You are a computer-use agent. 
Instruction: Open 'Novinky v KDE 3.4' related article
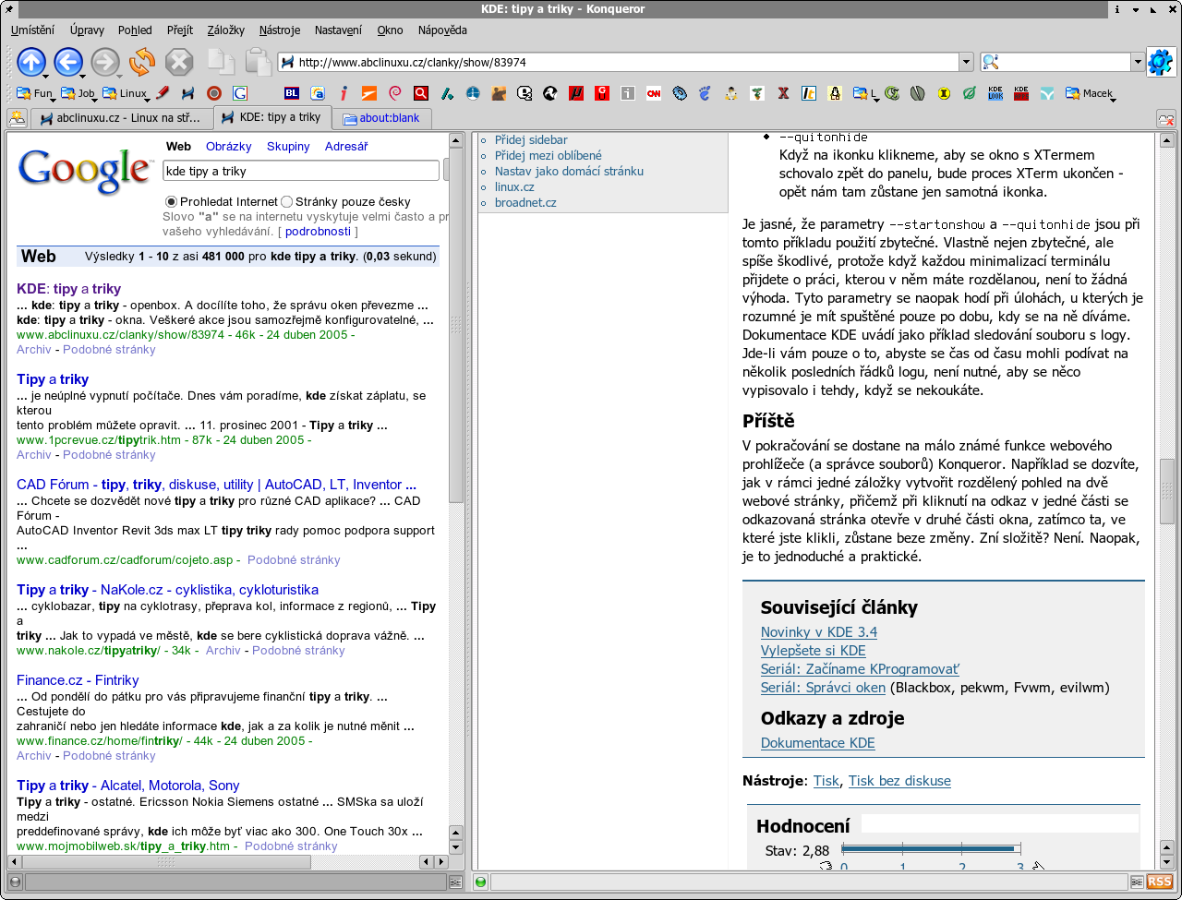819,632
